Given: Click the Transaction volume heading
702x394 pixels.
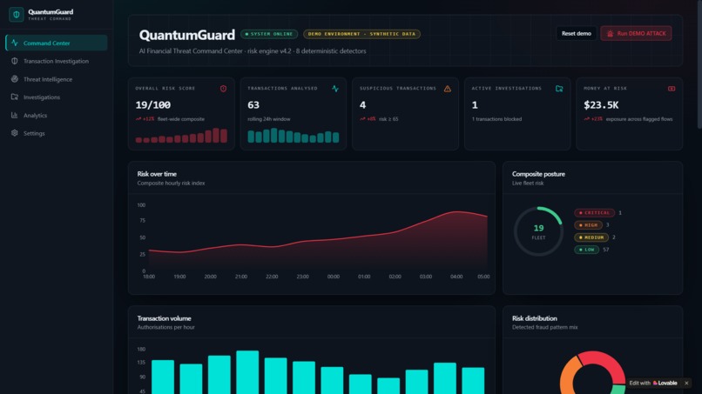Looking at the screenshot, I should (x=164, y=318).
